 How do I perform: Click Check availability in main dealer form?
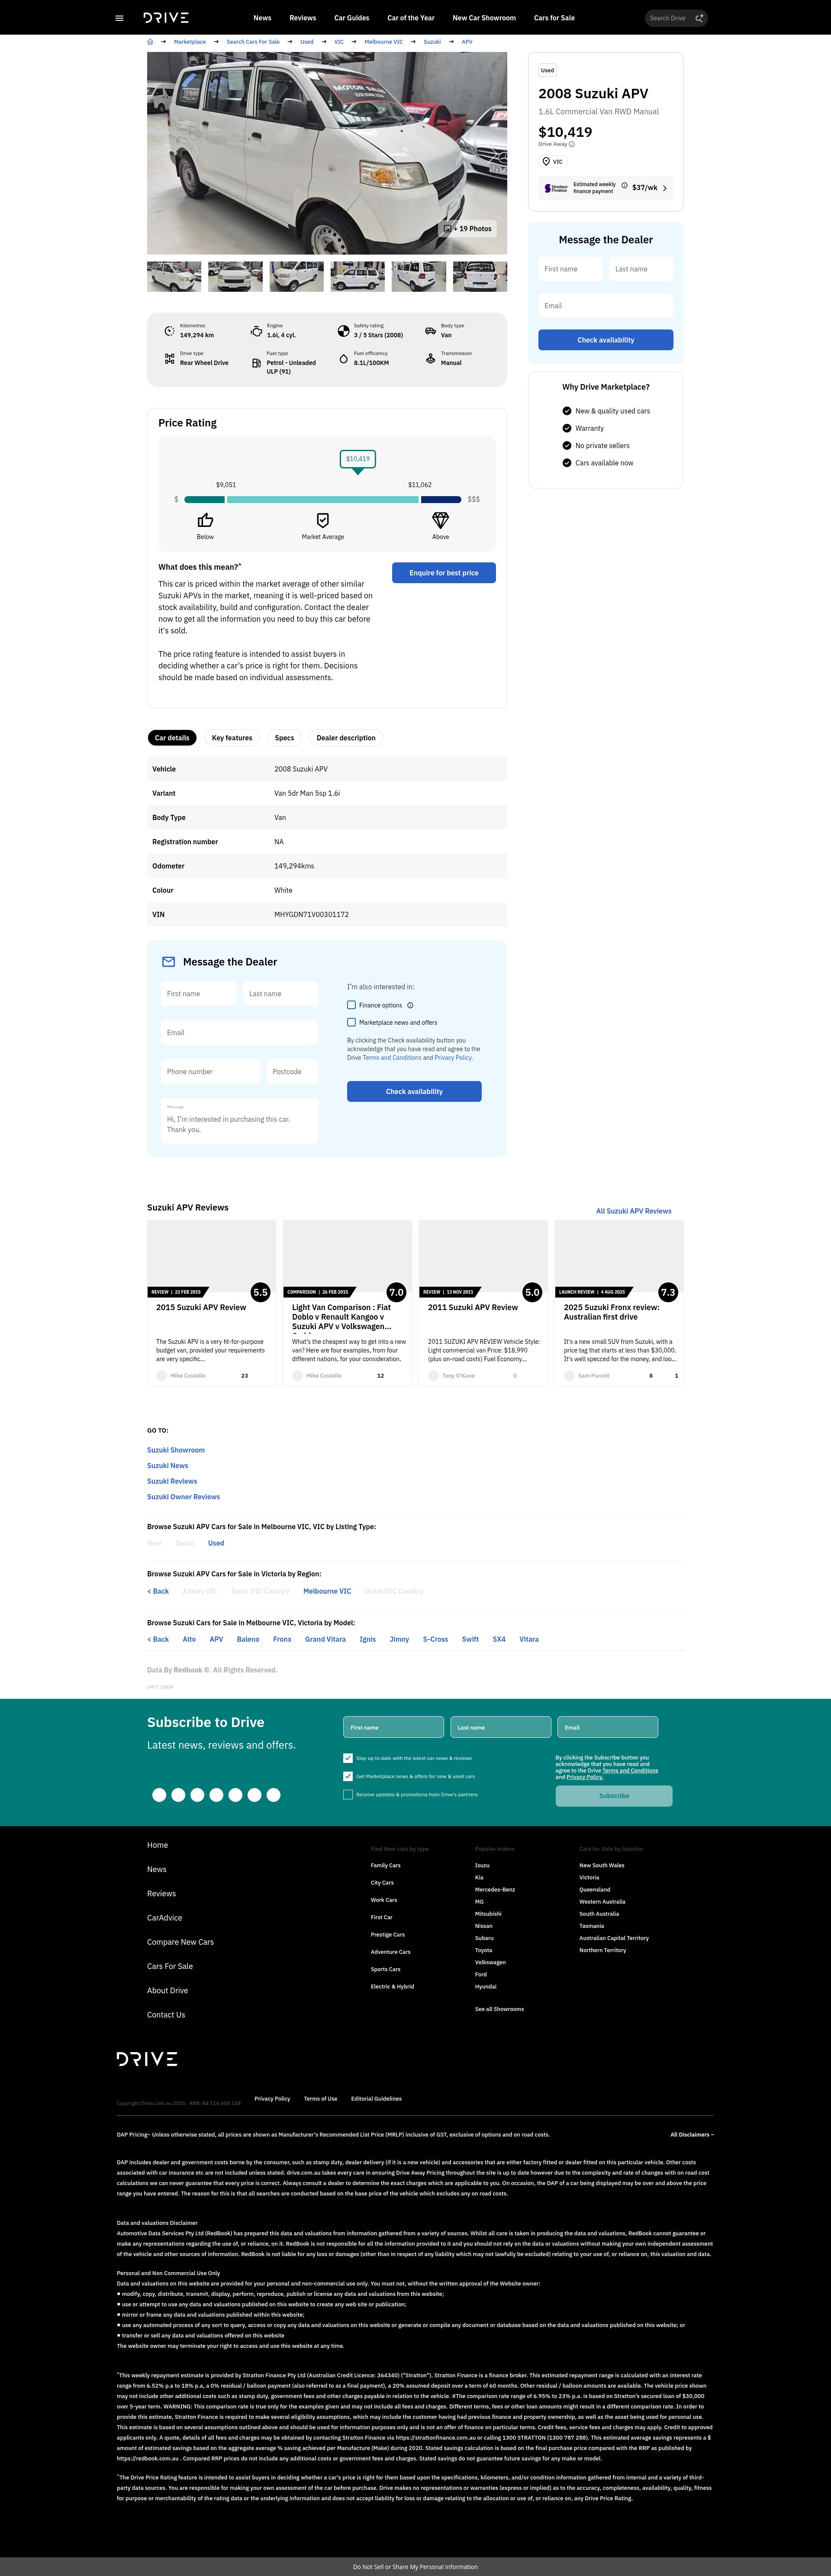tap(414, 1091)
